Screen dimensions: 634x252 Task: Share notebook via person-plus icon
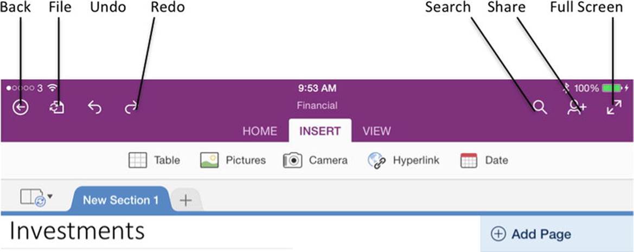577,107
